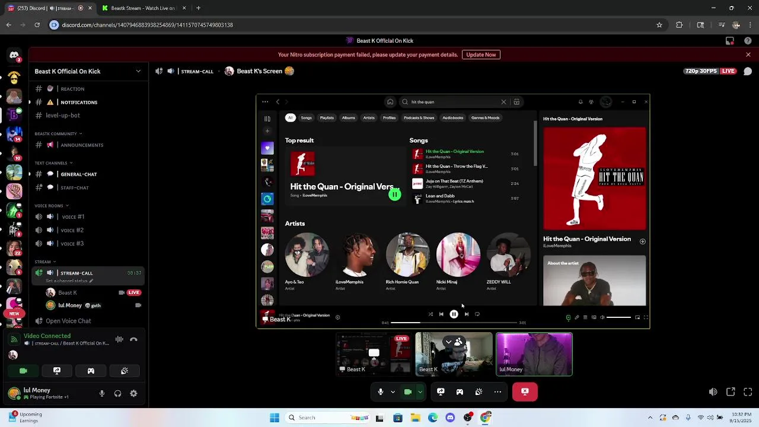Collapse the TEXT CHANNELS category

[x=53, y=163]
